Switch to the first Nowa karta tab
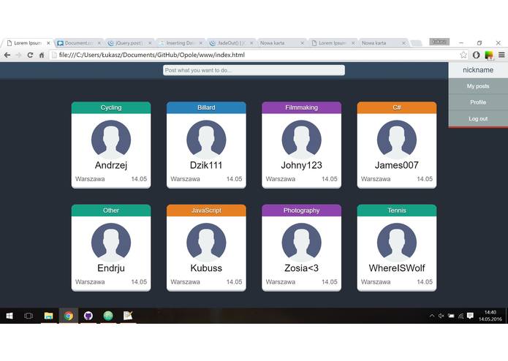Screen dimensions: 508x361 (x=281, y=42)
